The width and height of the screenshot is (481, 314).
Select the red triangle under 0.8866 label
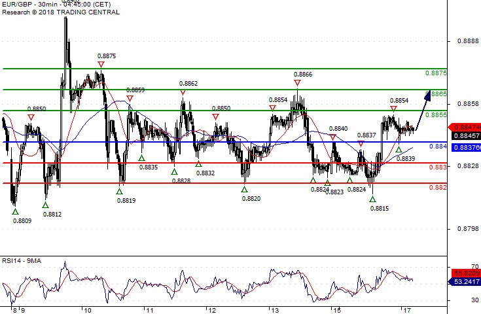tap(297, 83)
